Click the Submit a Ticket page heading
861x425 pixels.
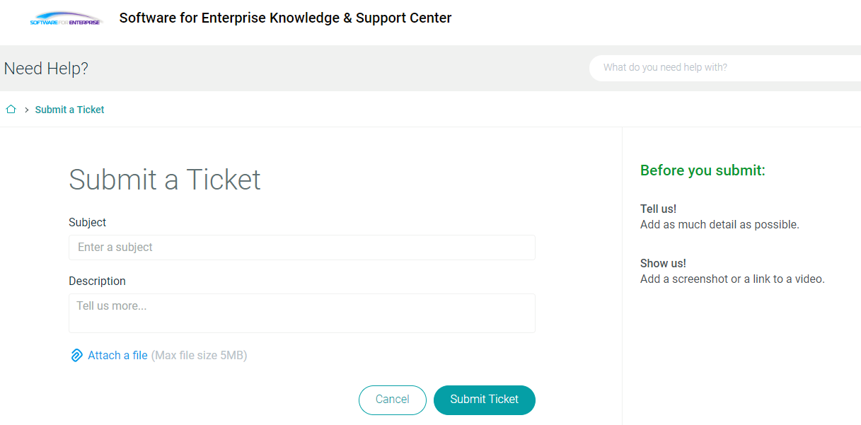tap(164, 180)
